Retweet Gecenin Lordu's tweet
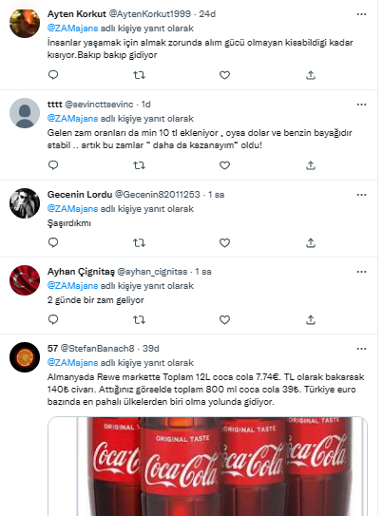Image resolution: width=383 pixels, height=516 pixels. tap(139, 243)
